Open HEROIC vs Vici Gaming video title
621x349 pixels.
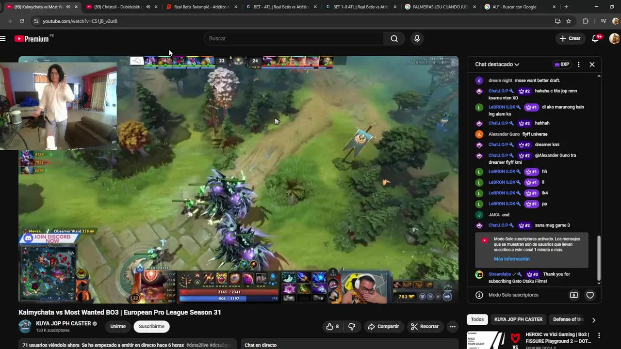coord(558,338)
